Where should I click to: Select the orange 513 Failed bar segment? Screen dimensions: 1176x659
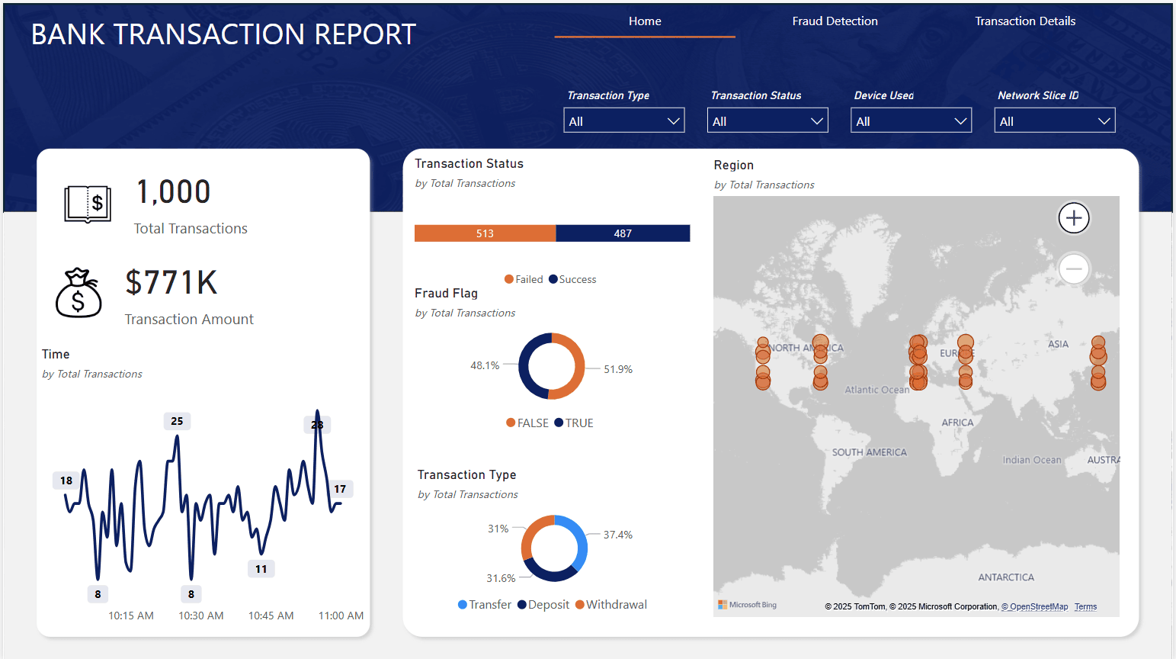(x=485, y=233)
